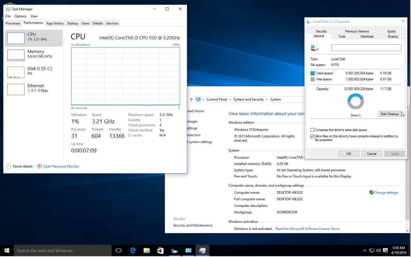Screen dimensions: 411x257
Task: Expand chevron after System and Security breadcrumb
Action: 267,99
